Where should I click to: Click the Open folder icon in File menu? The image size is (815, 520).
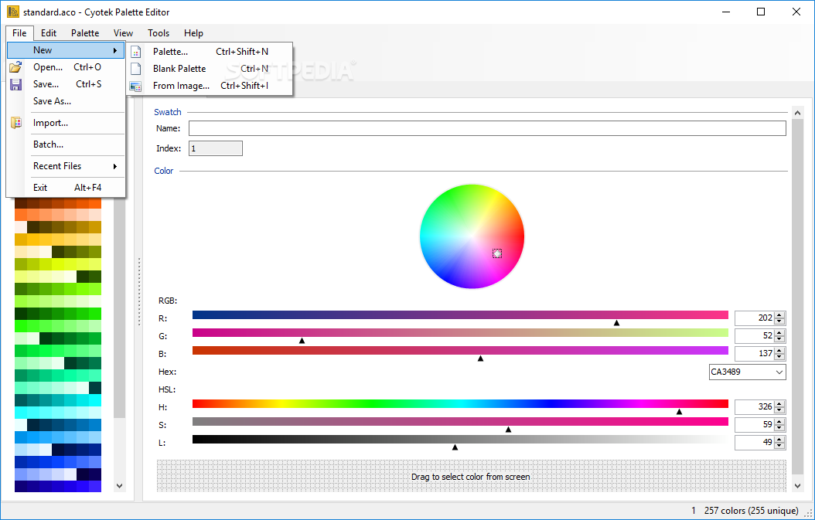click(15, 67)
